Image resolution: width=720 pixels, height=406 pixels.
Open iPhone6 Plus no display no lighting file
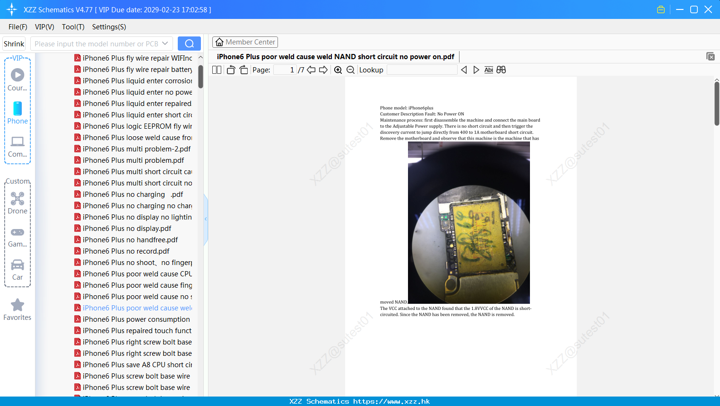tap(133, 217)
